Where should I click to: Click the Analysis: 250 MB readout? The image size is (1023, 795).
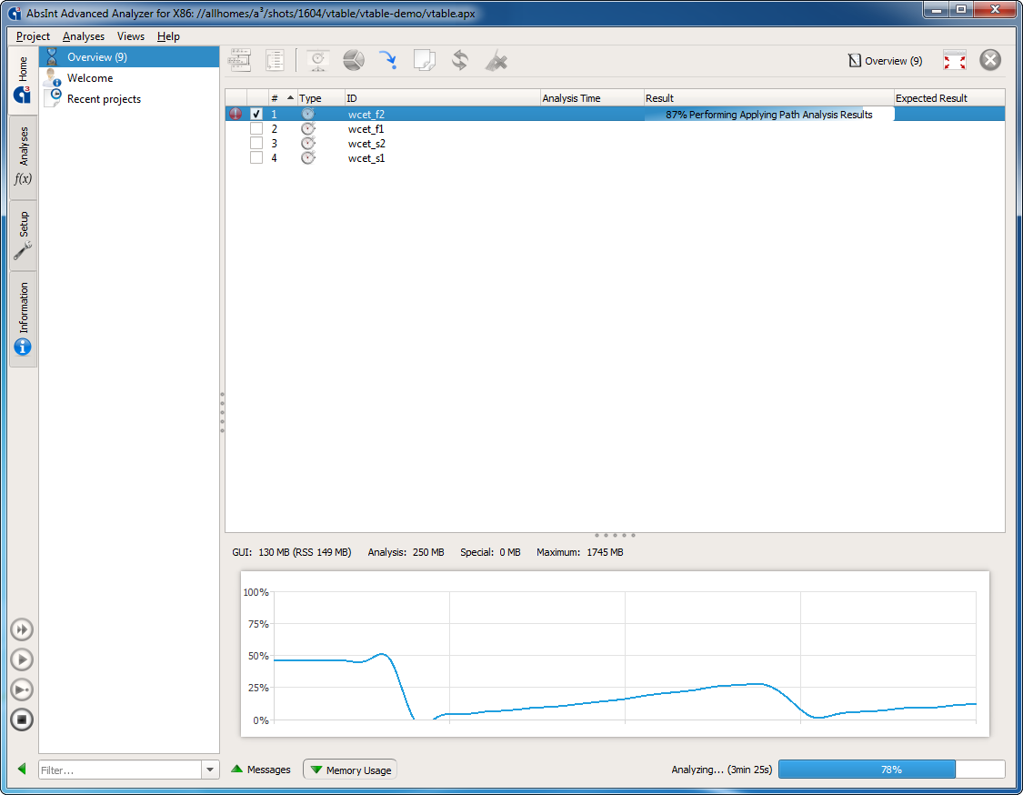pyautogui.click(x=406, y=552)
